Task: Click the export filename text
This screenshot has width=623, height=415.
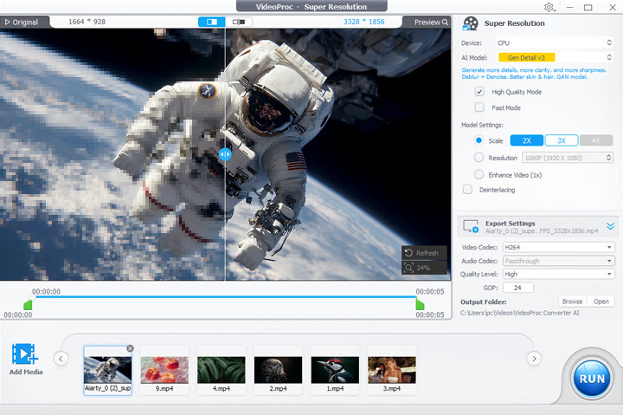Action: pyautogui.click(x=542, y=231)
